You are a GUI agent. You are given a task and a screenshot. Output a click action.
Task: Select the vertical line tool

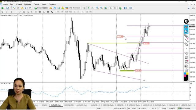click(x=12, y=12)
